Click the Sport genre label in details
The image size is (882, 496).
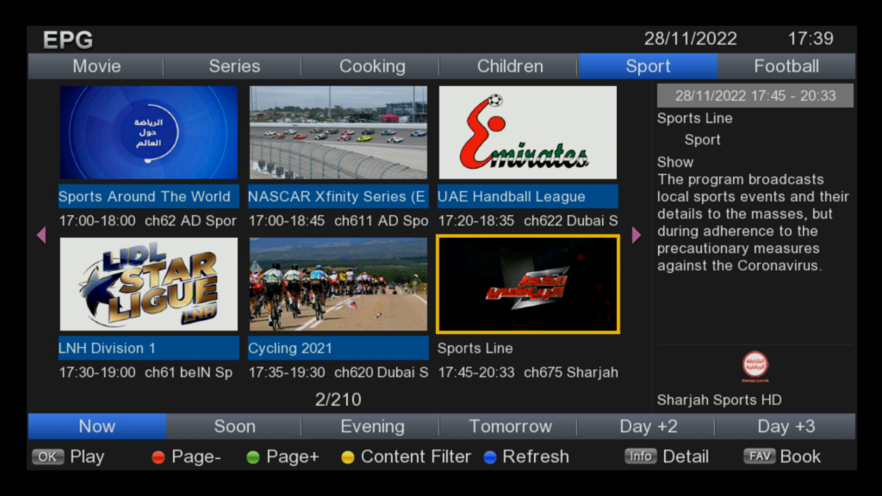703,140
